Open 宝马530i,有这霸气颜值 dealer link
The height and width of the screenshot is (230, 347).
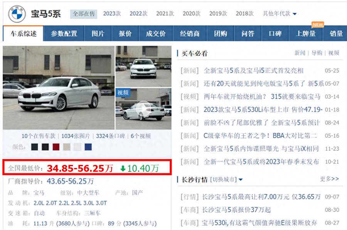click(259, 223)
